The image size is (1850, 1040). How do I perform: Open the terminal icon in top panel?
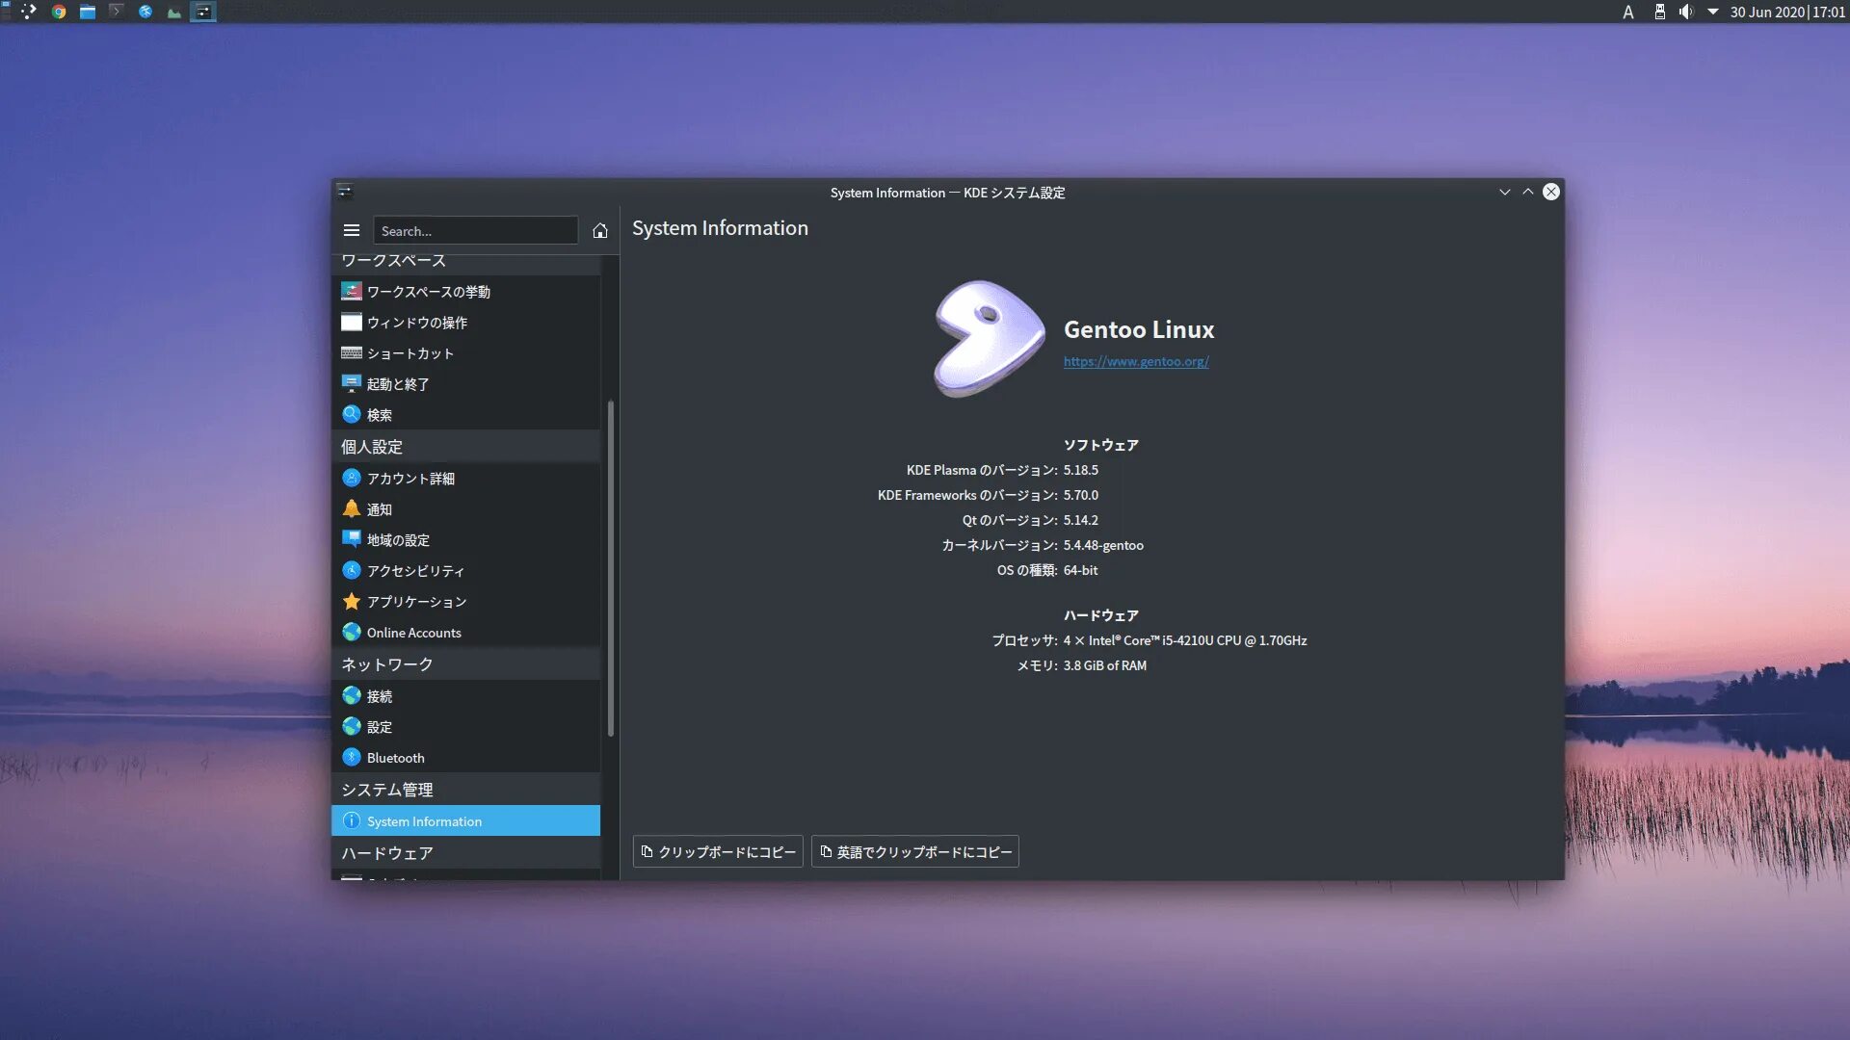(x=117, y=12)
